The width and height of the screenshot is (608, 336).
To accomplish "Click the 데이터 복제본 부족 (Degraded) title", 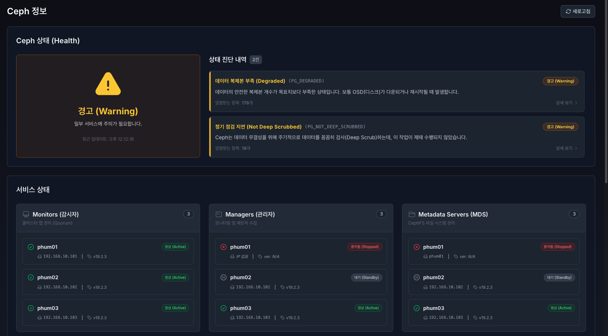I will tap(250, 81).
